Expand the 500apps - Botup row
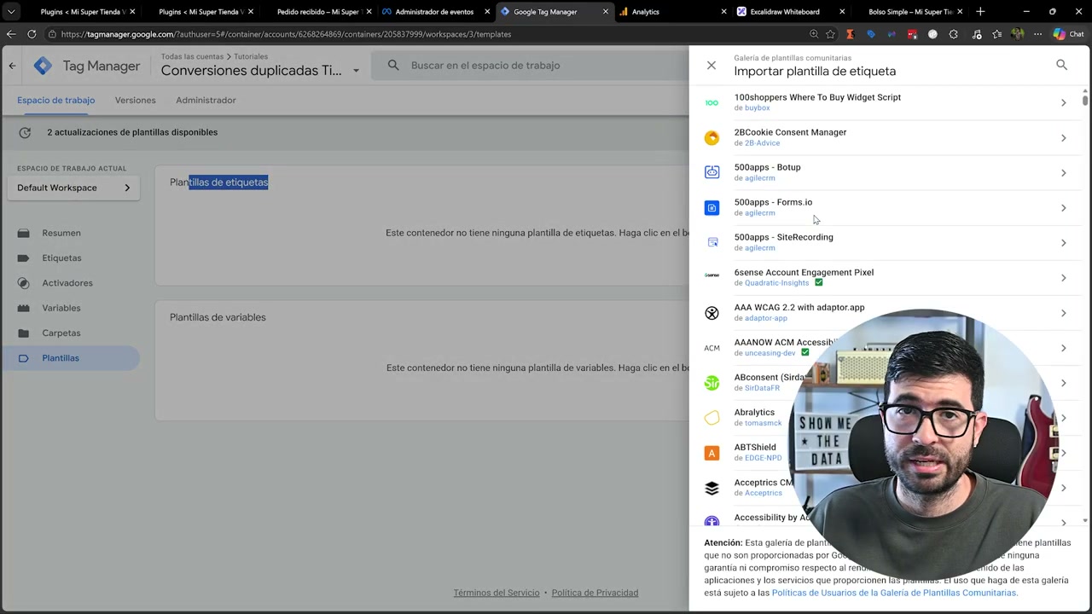The width and height of the screenshot is (1092, 614). (1063, 172)
